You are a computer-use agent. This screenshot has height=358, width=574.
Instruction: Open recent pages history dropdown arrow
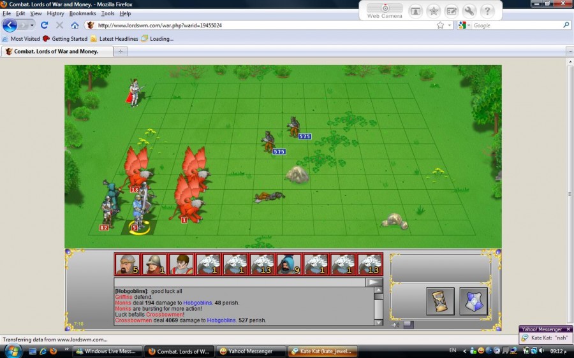click(x=32, y=25)
